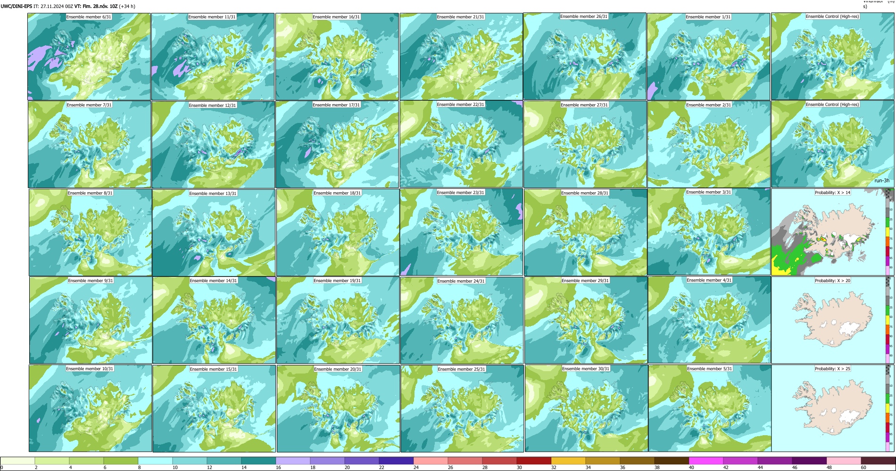Viewport: 896px width, 471px height.
Task: Open the Ensemble member 8/31 wind map
Action: click(x=90, y=232)
